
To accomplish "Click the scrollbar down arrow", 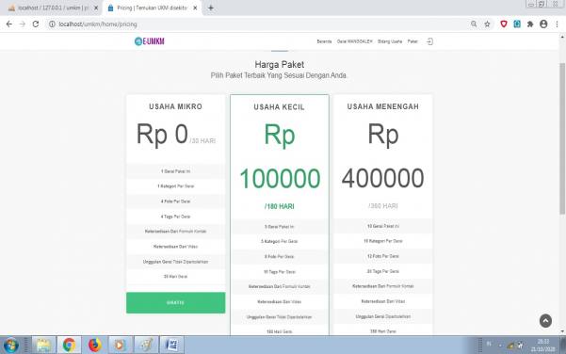I will pyautogui.click(x=562, y=331).
